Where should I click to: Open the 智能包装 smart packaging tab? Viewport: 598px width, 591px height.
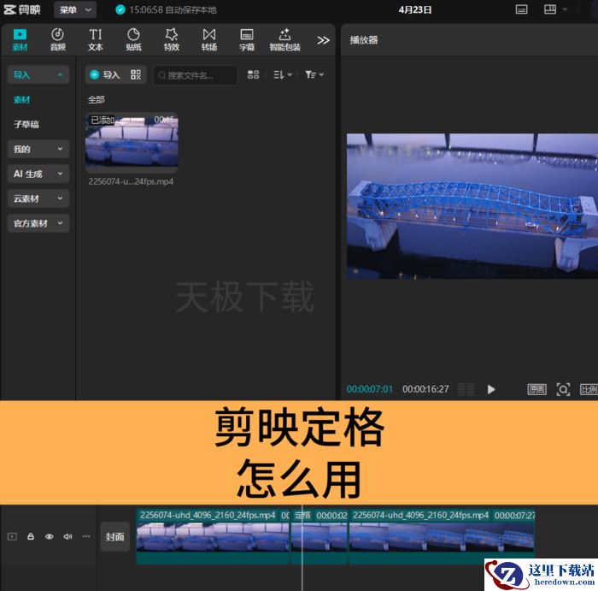click(x=284, y=39)
